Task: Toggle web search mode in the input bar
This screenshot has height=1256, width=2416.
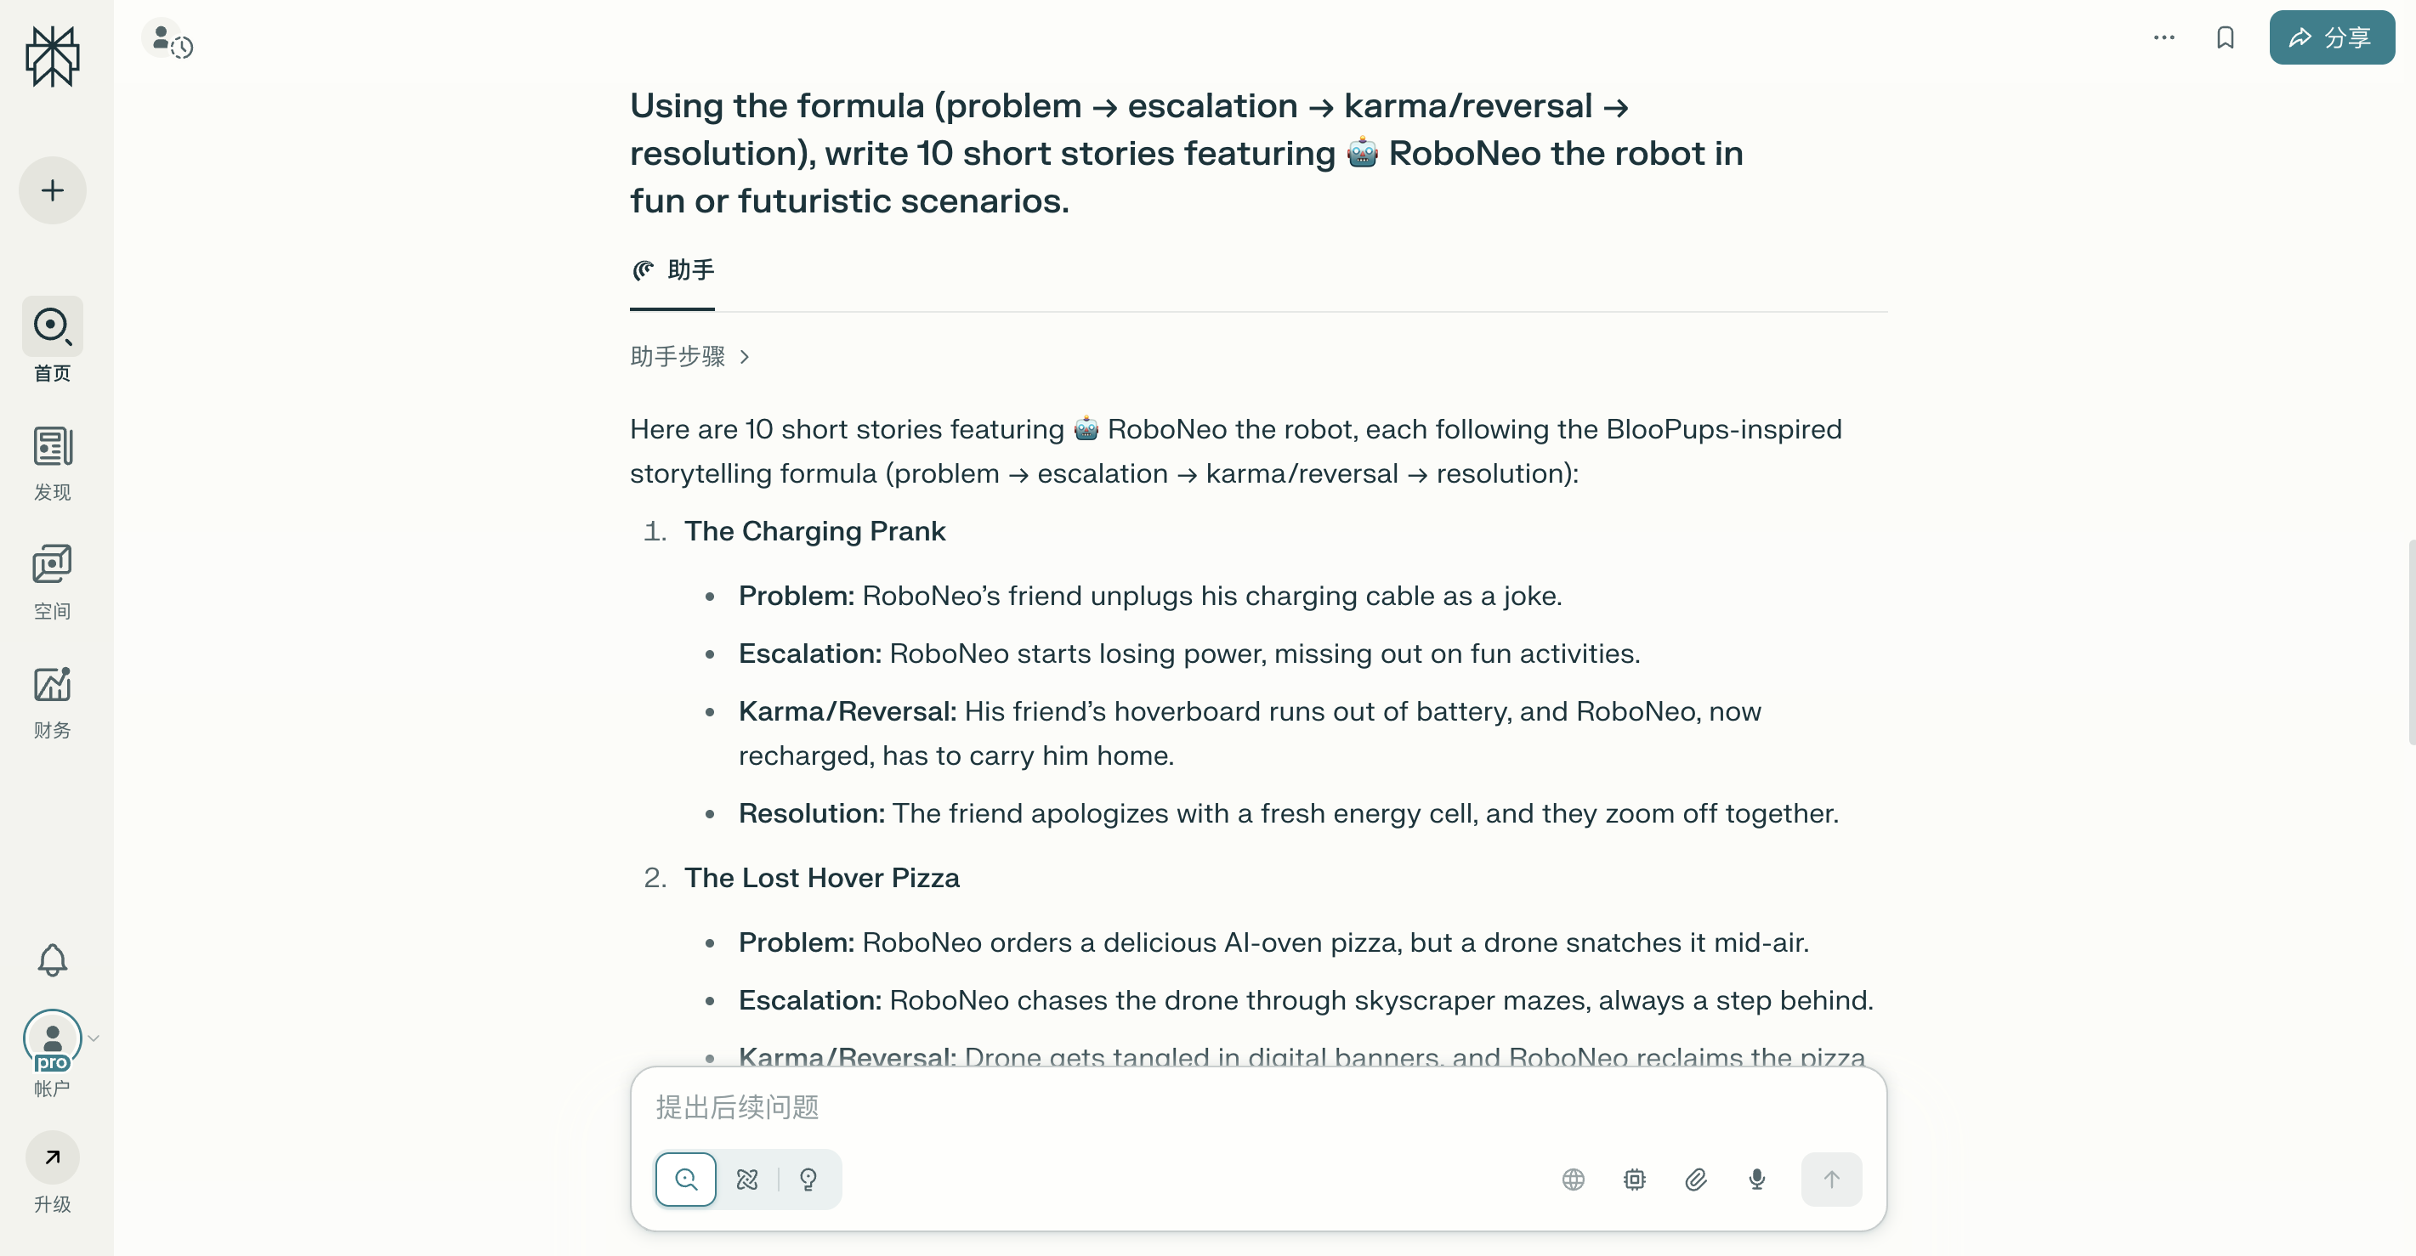Action: click(x=687, y=1180)
